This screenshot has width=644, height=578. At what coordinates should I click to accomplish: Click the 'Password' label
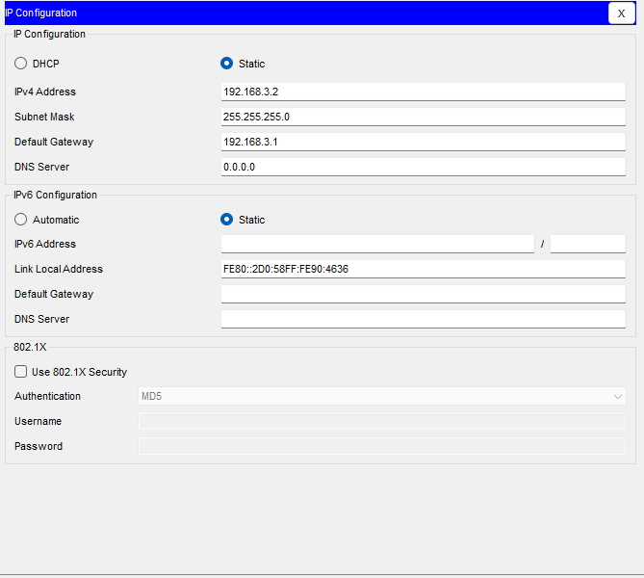click(x=39, y=446)
